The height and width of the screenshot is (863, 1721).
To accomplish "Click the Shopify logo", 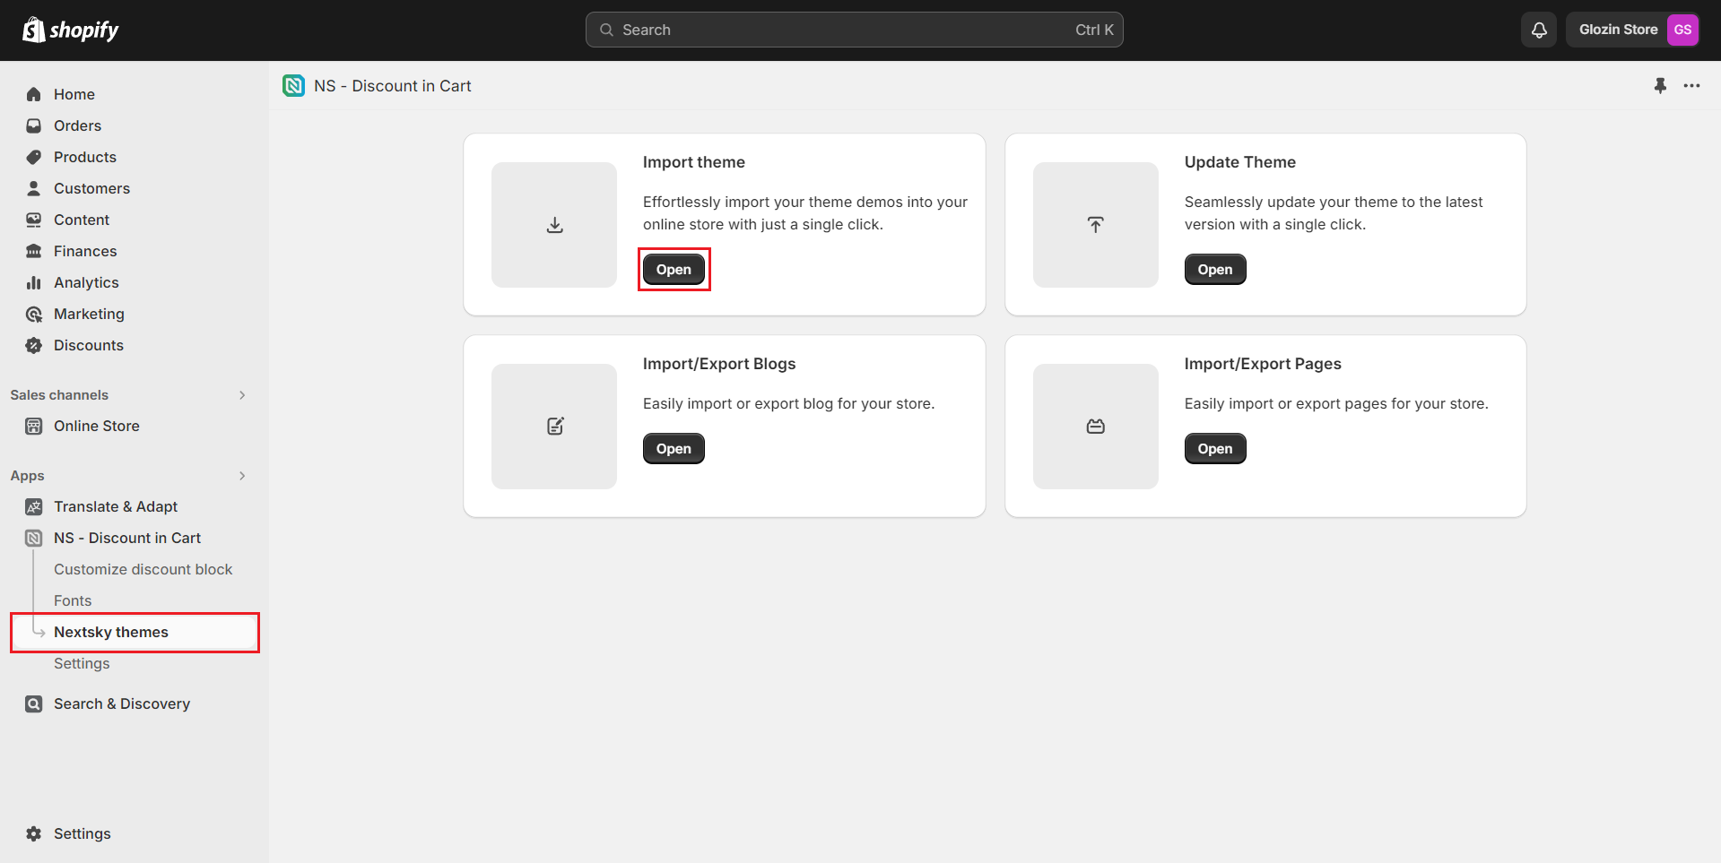I will point(71,30).
